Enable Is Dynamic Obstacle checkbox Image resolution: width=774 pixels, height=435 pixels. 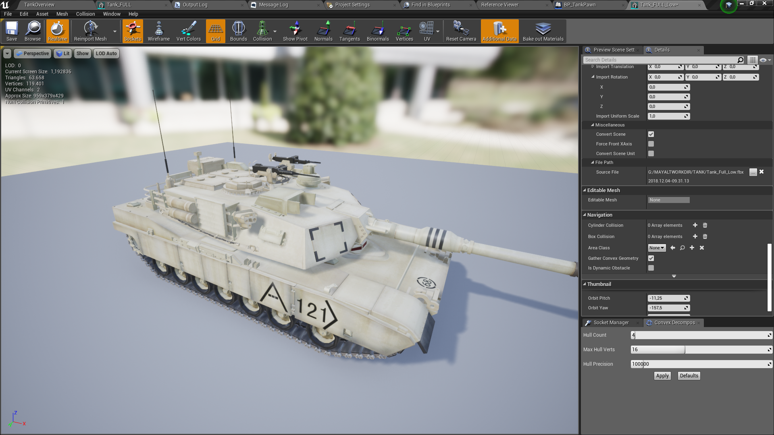[651, 268]
